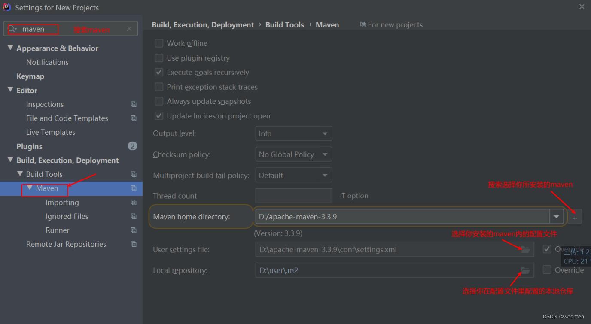The height and width of the screenshot is (324, 591).
Task: Collapse the Maven tree node
Action: pos(30,188)
